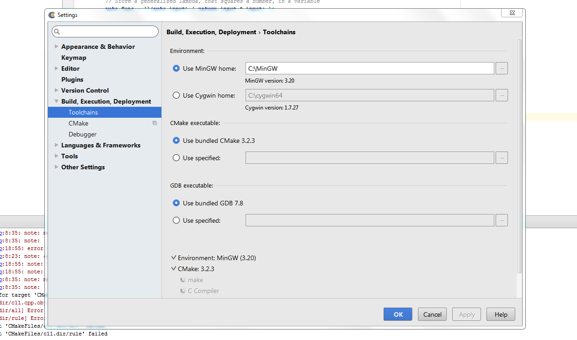Select Use specified CMake executable option

point(176,158)
